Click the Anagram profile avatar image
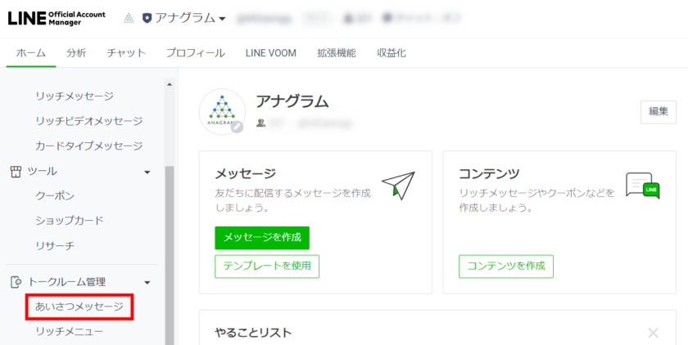 [x=222, y=111]
